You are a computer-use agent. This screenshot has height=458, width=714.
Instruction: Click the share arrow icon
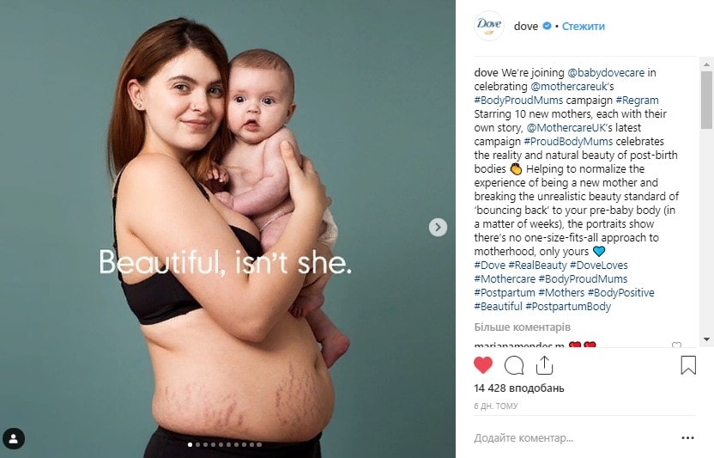[x=544, y=365]
